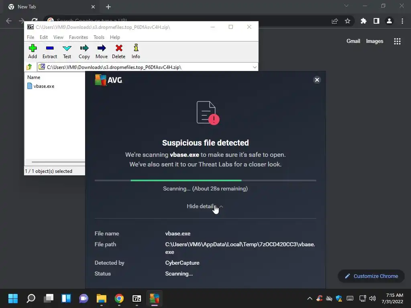Open the View menu in 7-Zip

pyautogui.click(x=58, y=37)
